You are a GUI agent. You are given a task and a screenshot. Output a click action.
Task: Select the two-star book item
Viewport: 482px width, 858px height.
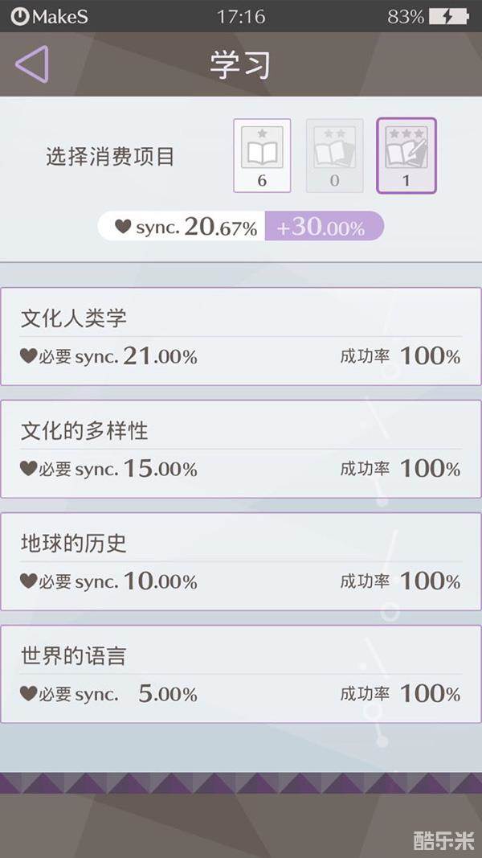click(334, 155)
